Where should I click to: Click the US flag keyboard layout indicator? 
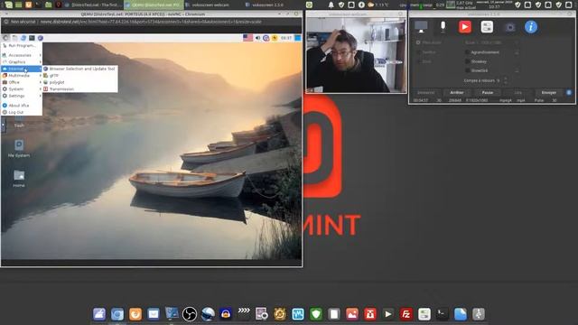coord(247,38)
